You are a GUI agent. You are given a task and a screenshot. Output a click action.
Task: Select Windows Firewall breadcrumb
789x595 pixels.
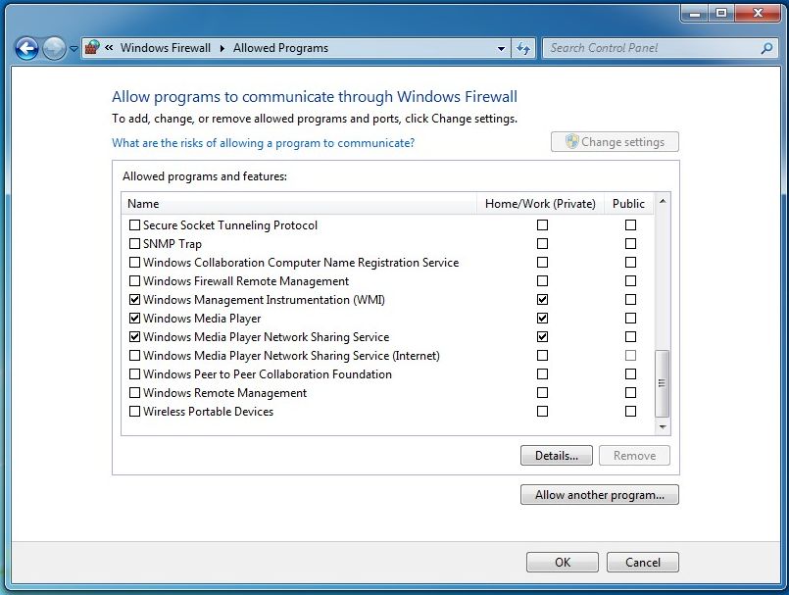tap(166, 48)
